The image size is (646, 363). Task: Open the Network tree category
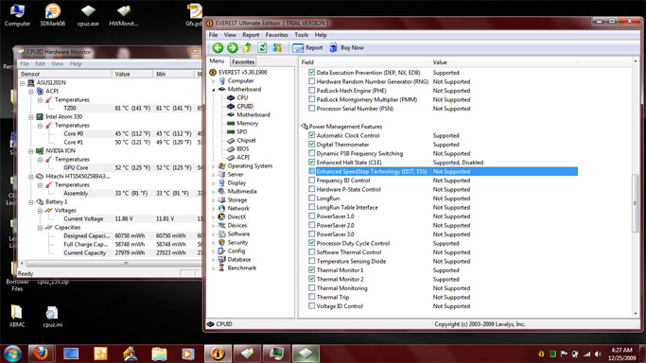[x=238, y=208]
